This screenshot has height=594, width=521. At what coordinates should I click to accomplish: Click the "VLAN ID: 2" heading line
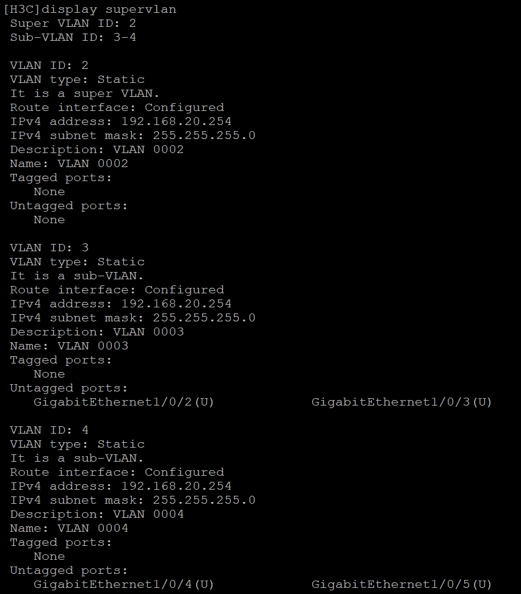point(49,66)
